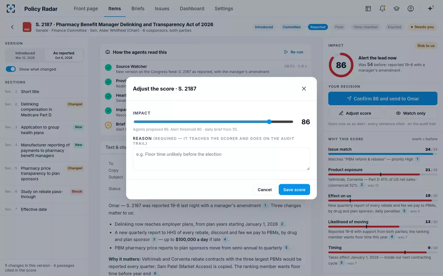Open the layout panel icon in header

pyautogui.click(x=368, y=9)
